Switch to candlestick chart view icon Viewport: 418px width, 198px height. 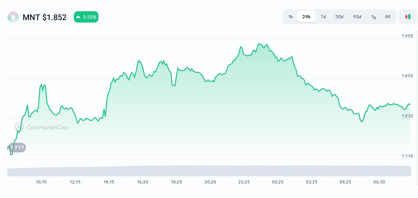408,17
